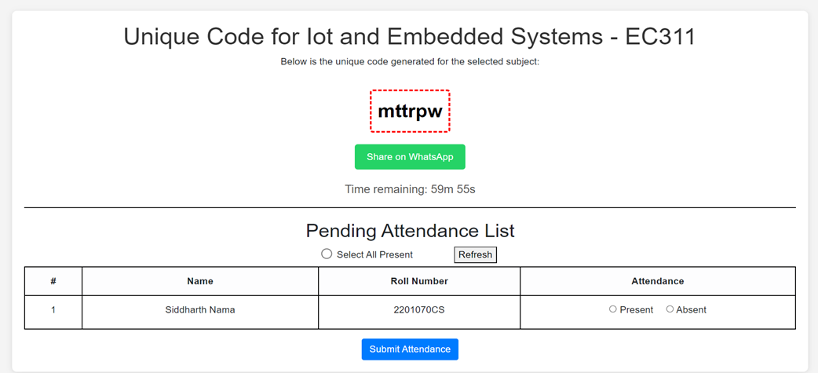Click the Share on WhatsApp button

(410, 157)
